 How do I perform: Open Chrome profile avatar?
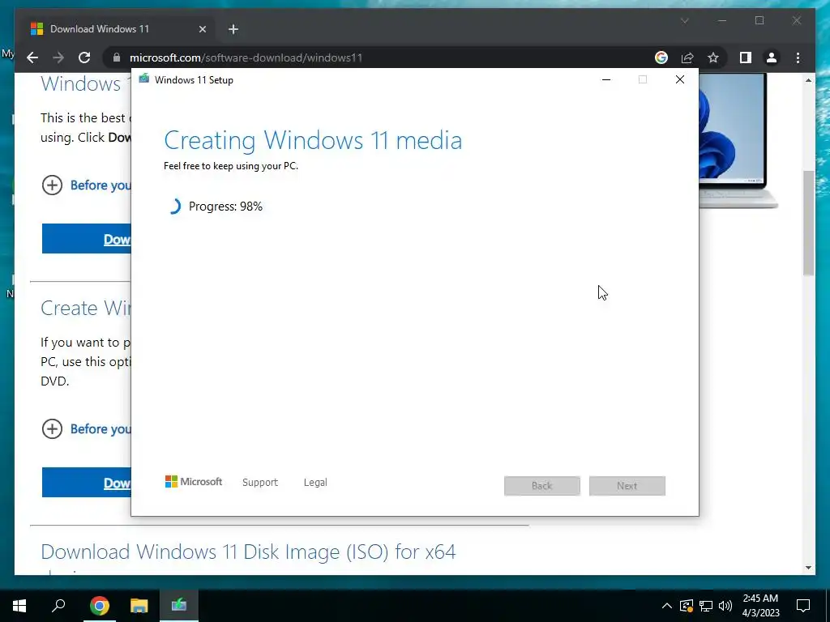[x=772, y=58]
